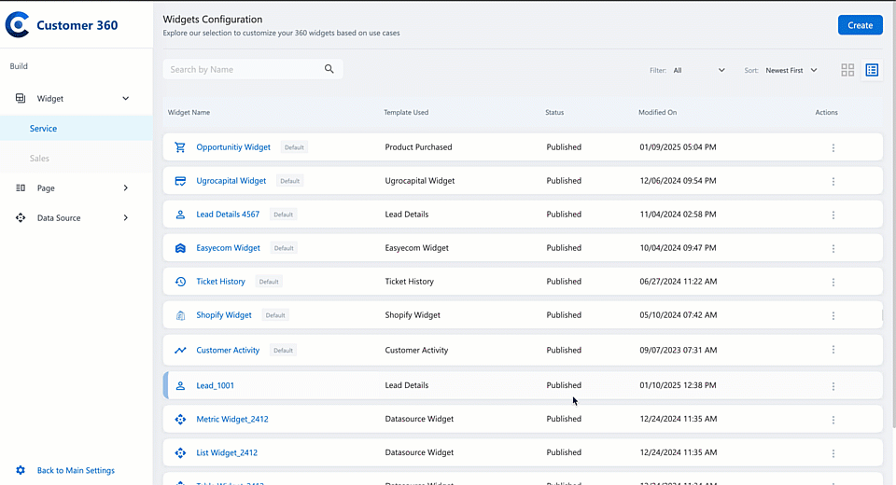Click Product Purchased template text
Image resolution: width=896 pixels, height=485 pixels.
(418, 146)
